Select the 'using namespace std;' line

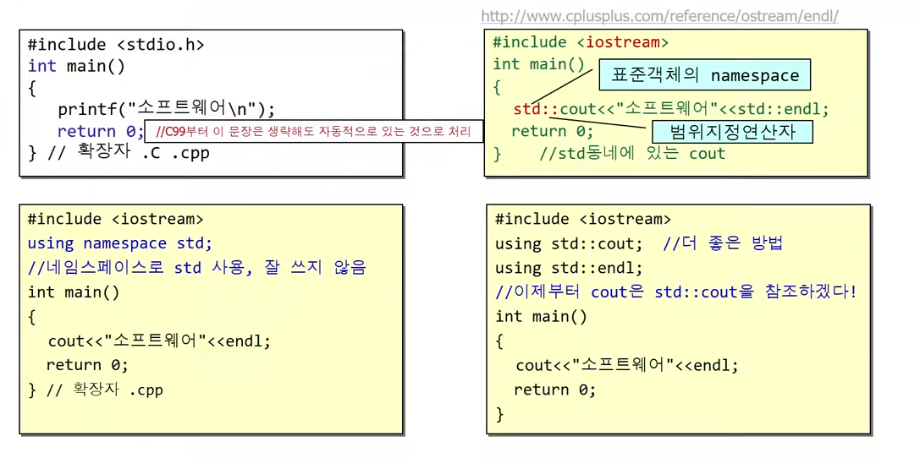[x=120, y=243]
